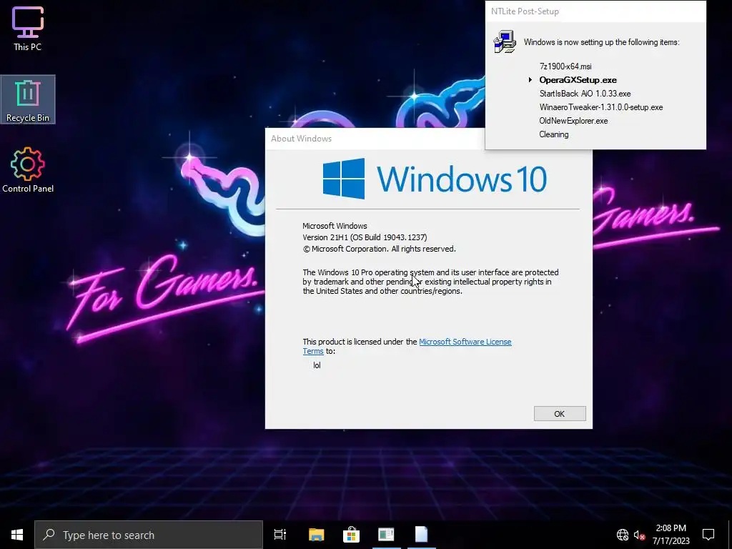This screenshot has width=732, height=549.
Task: Open Task View from the taskbar
Action: click(x=280, y=535)
